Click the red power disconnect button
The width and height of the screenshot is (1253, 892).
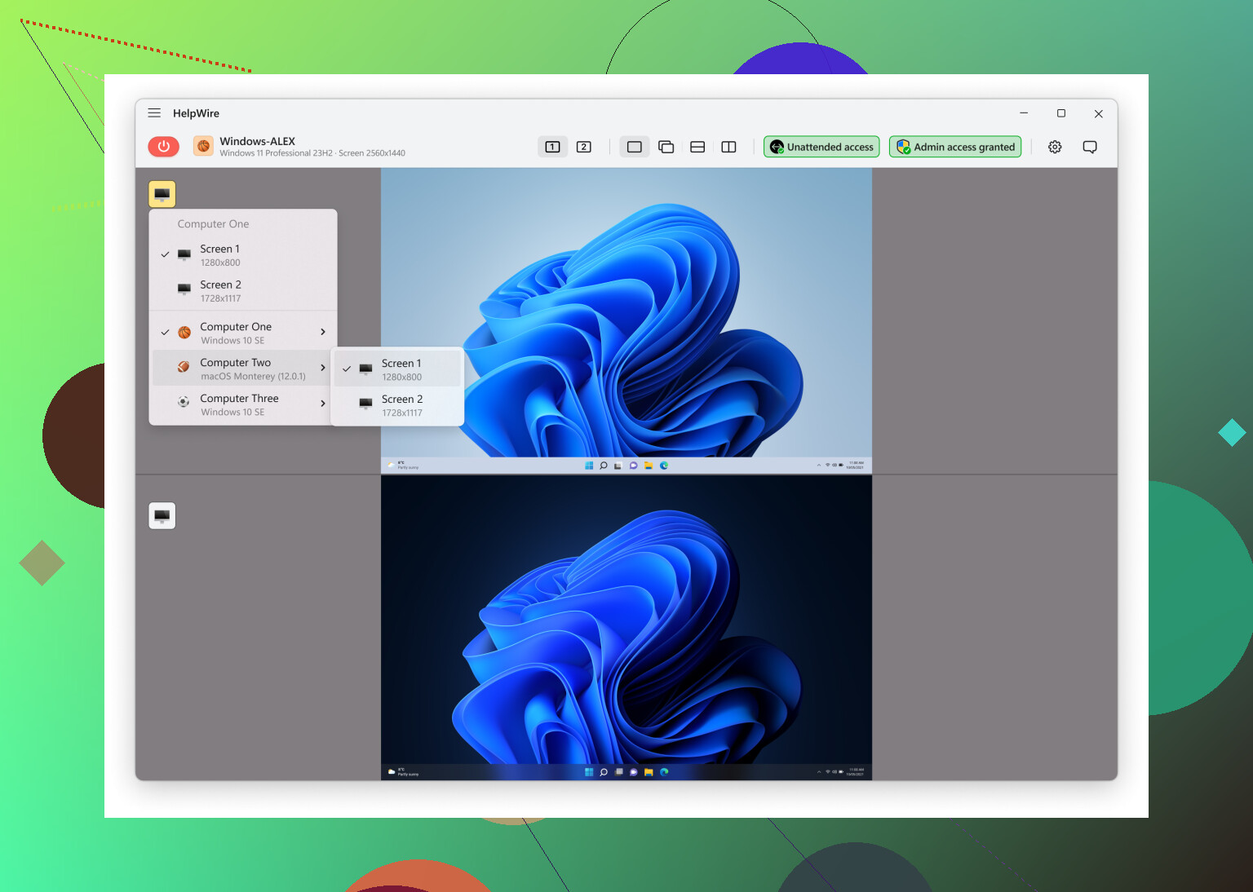pyautogui.click(x=163, y=146)
